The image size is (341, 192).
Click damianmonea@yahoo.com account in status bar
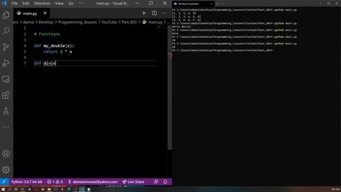pyautogui.click(x=93, y=181)
